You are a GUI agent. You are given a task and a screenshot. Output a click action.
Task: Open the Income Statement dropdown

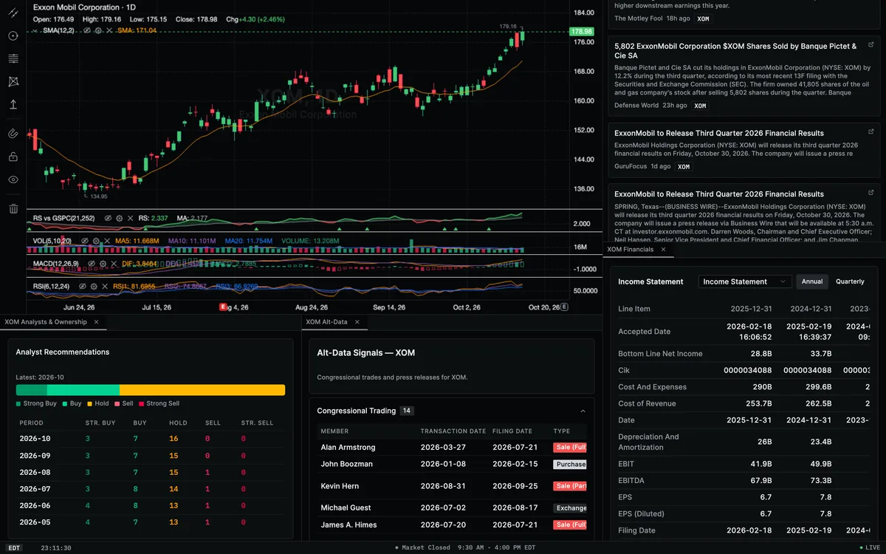pyautogui.click(x=745, y=281)
